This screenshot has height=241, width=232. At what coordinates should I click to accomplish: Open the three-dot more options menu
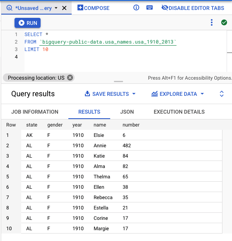(212, 22)
